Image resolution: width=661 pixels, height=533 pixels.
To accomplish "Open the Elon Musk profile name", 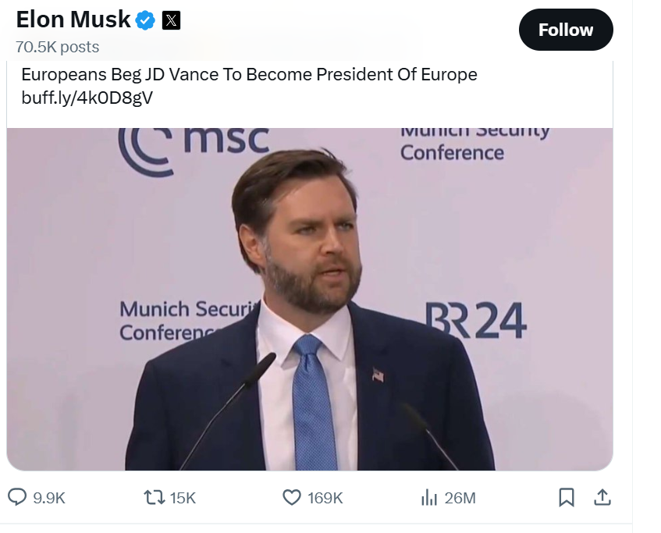I will pyautogui.click(x=73, y=20).
